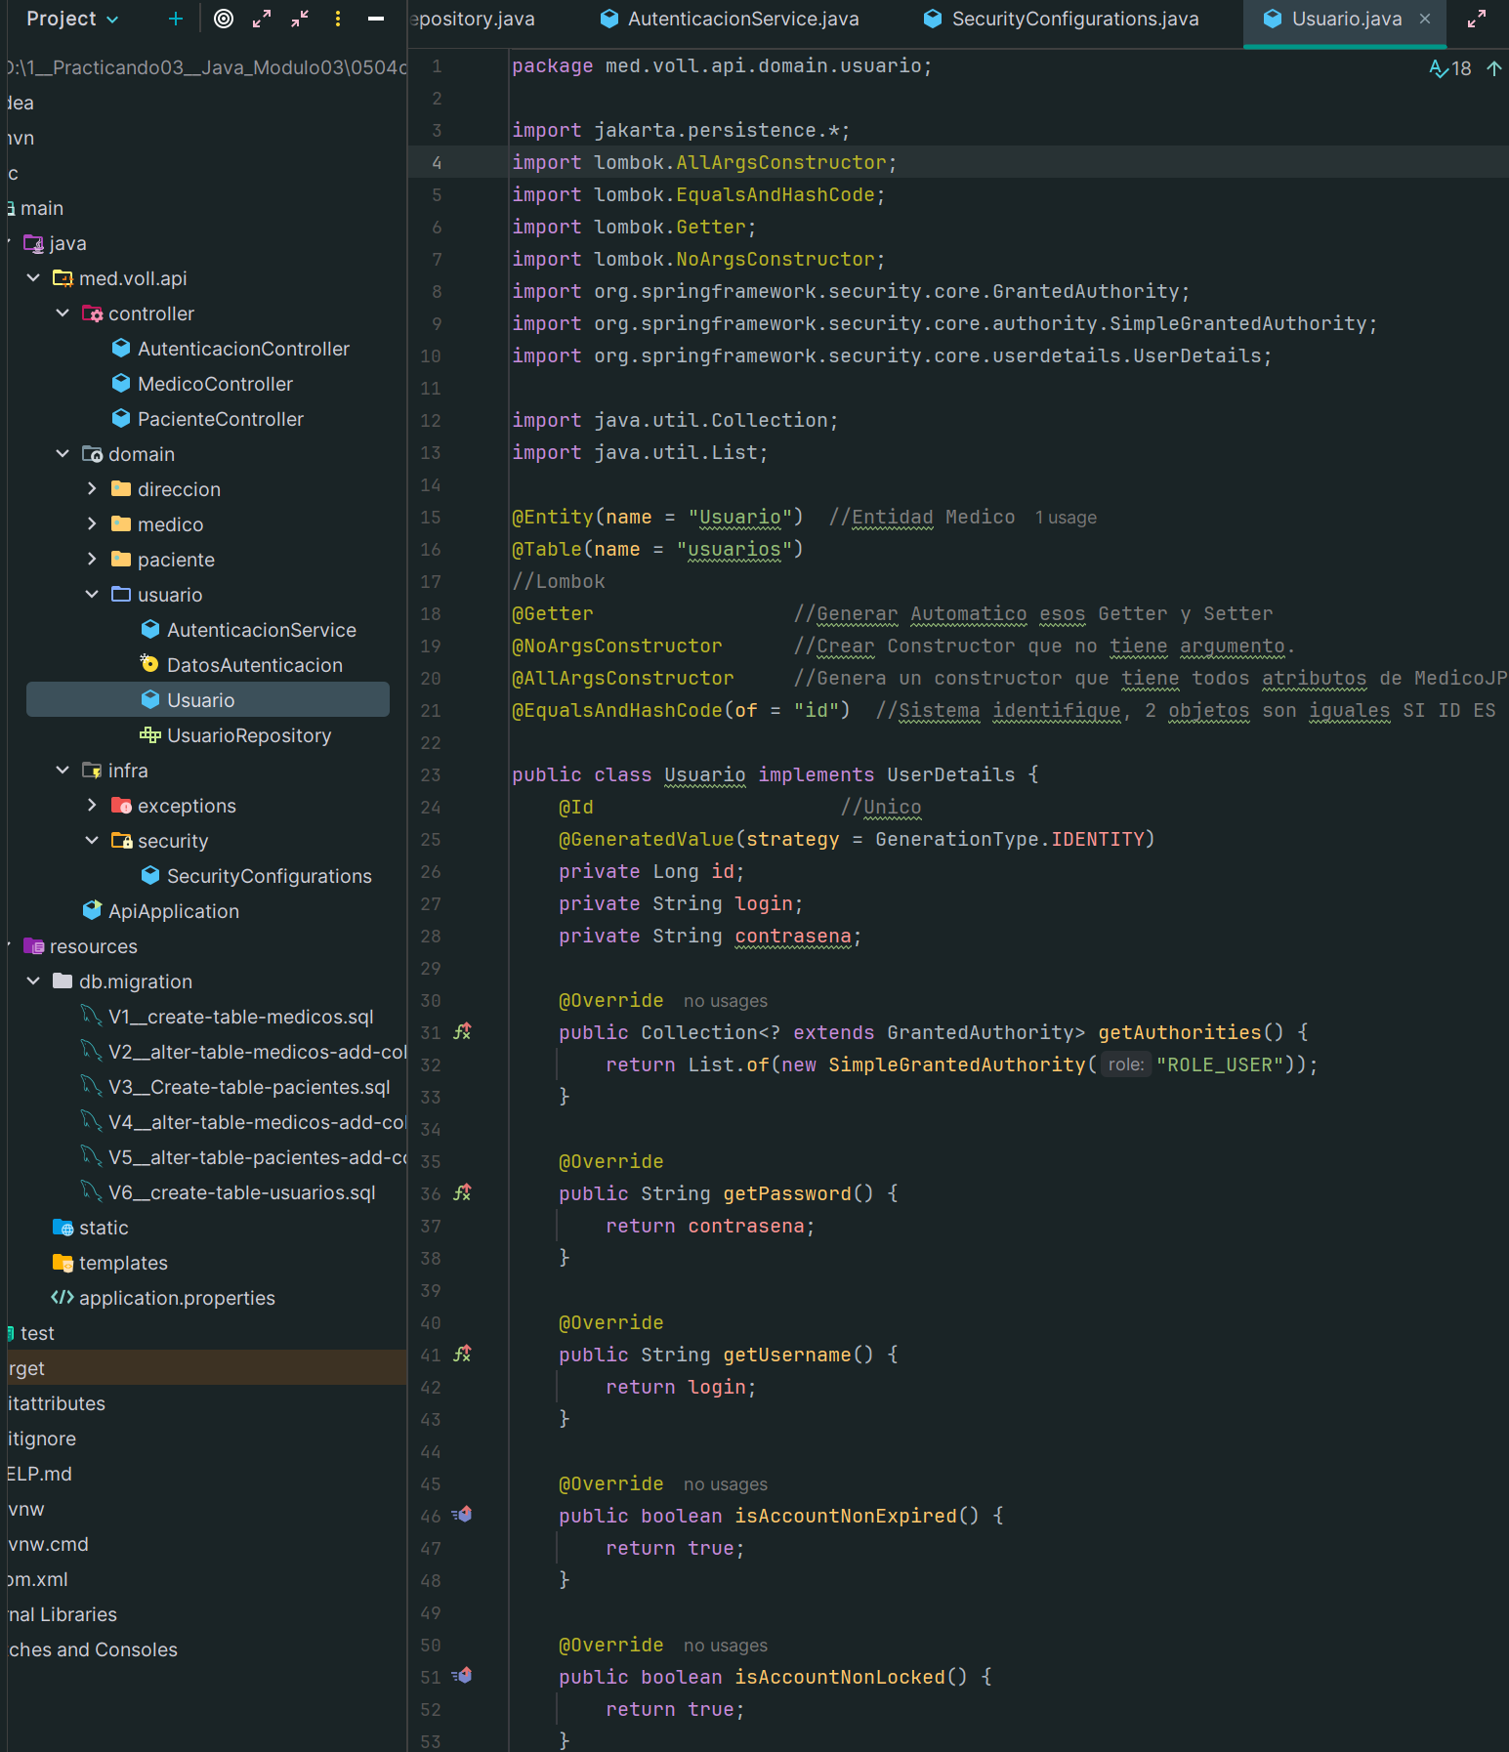The image size is (1509, 1752).
Task: Click the "ROLE_USER" string literal
Action: pos(1220,1065)
